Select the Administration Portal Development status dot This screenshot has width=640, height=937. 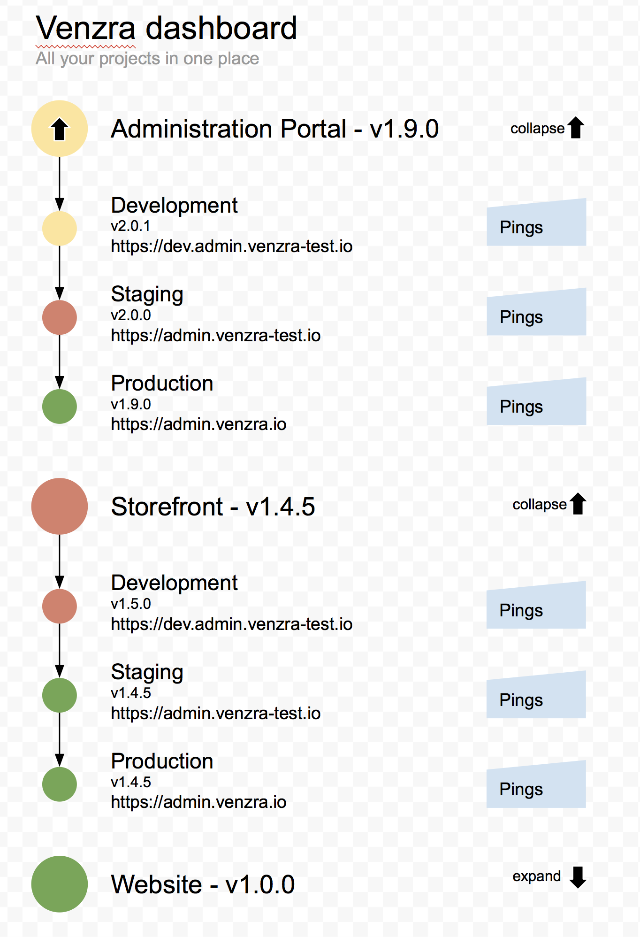(x=60, y=228)
